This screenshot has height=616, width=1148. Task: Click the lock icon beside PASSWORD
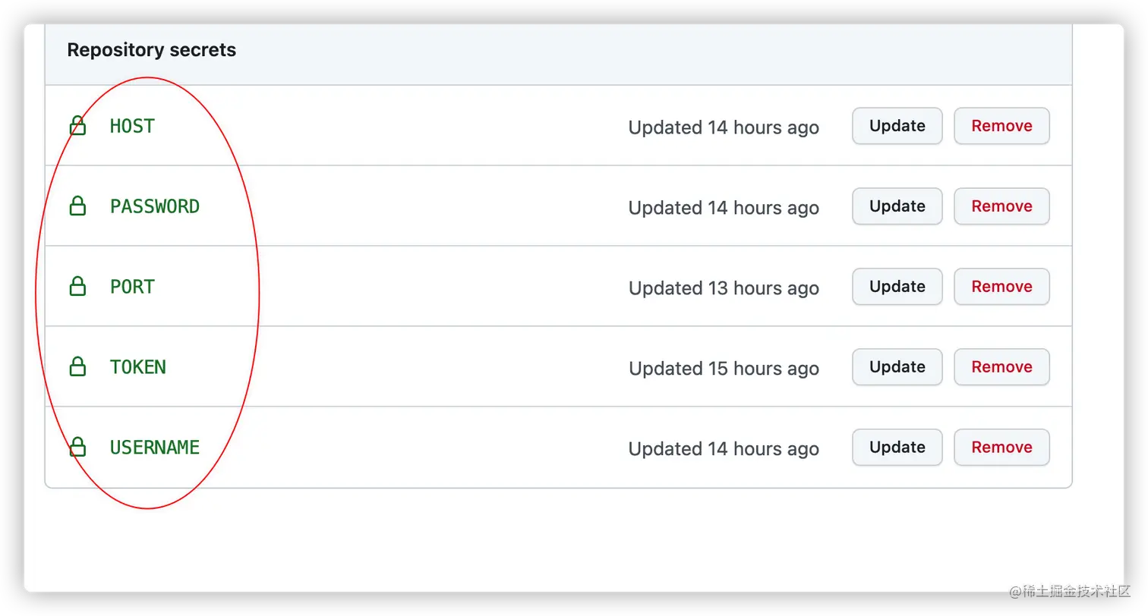pyautogui.click(x=77, y=206)
